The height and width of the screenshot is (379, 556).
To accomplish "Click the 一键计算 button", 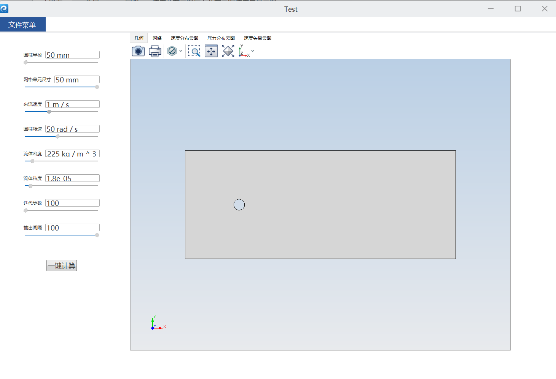I will pyautogui.click(x=62, y=265).
